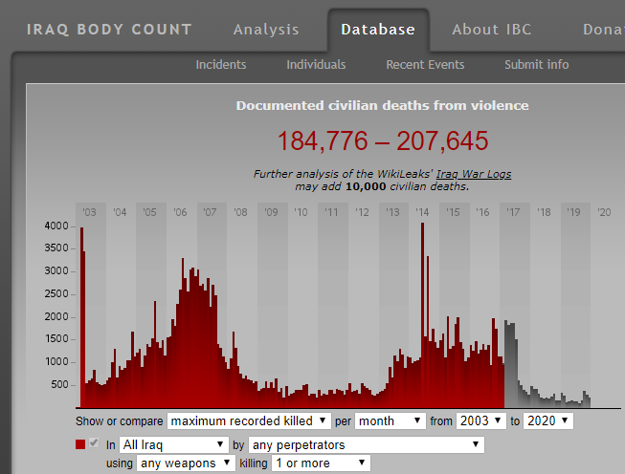This screenshot has width=625, height=474.
Task: Open the Individuals submenu page
Action: tap(316, 65)
